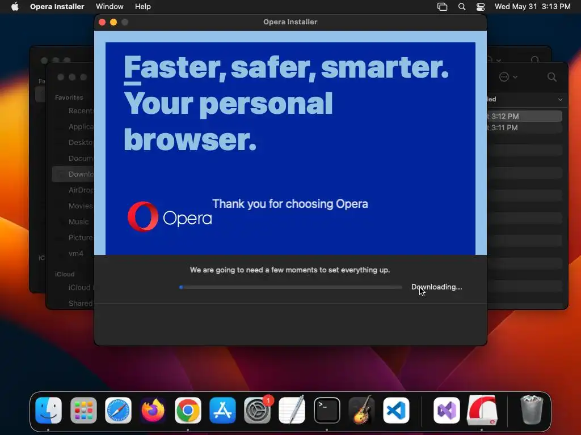The image size is (581, 435).
Task: Launch Visual Studio Code from the Dock
Action: (396, 410)
